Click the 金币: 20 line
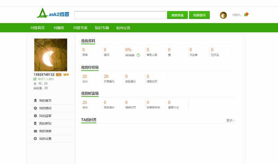The height and width of the screenshot is (164, 278). [x=40, y=84]
